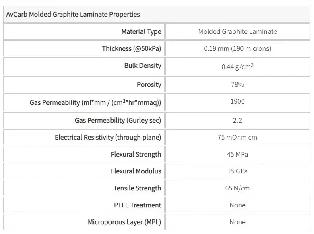Image resolution: width=314 pixels, height=234 pixels.
Task: Select the Material Type label cell
Action: pyautogui.click(x=141, y=31)
